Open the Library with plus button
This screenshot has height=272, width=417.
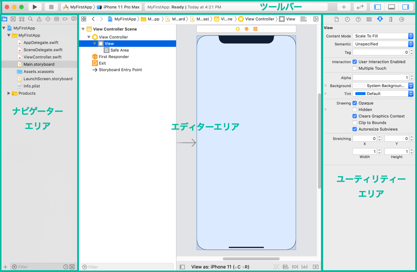pyautogui.click(x=344, y=7)
